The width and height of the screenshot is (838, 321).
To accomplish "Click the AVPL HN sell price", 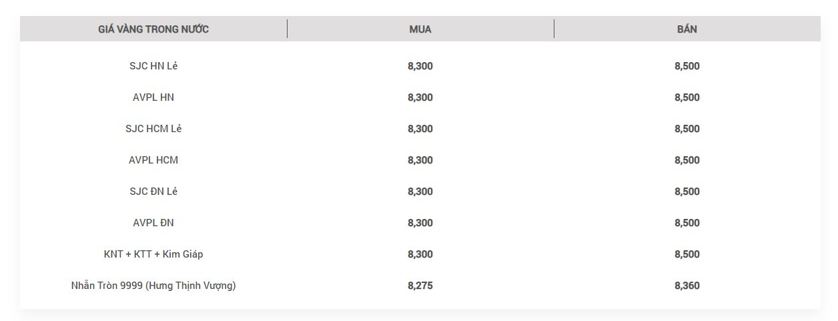I will 687,97.
